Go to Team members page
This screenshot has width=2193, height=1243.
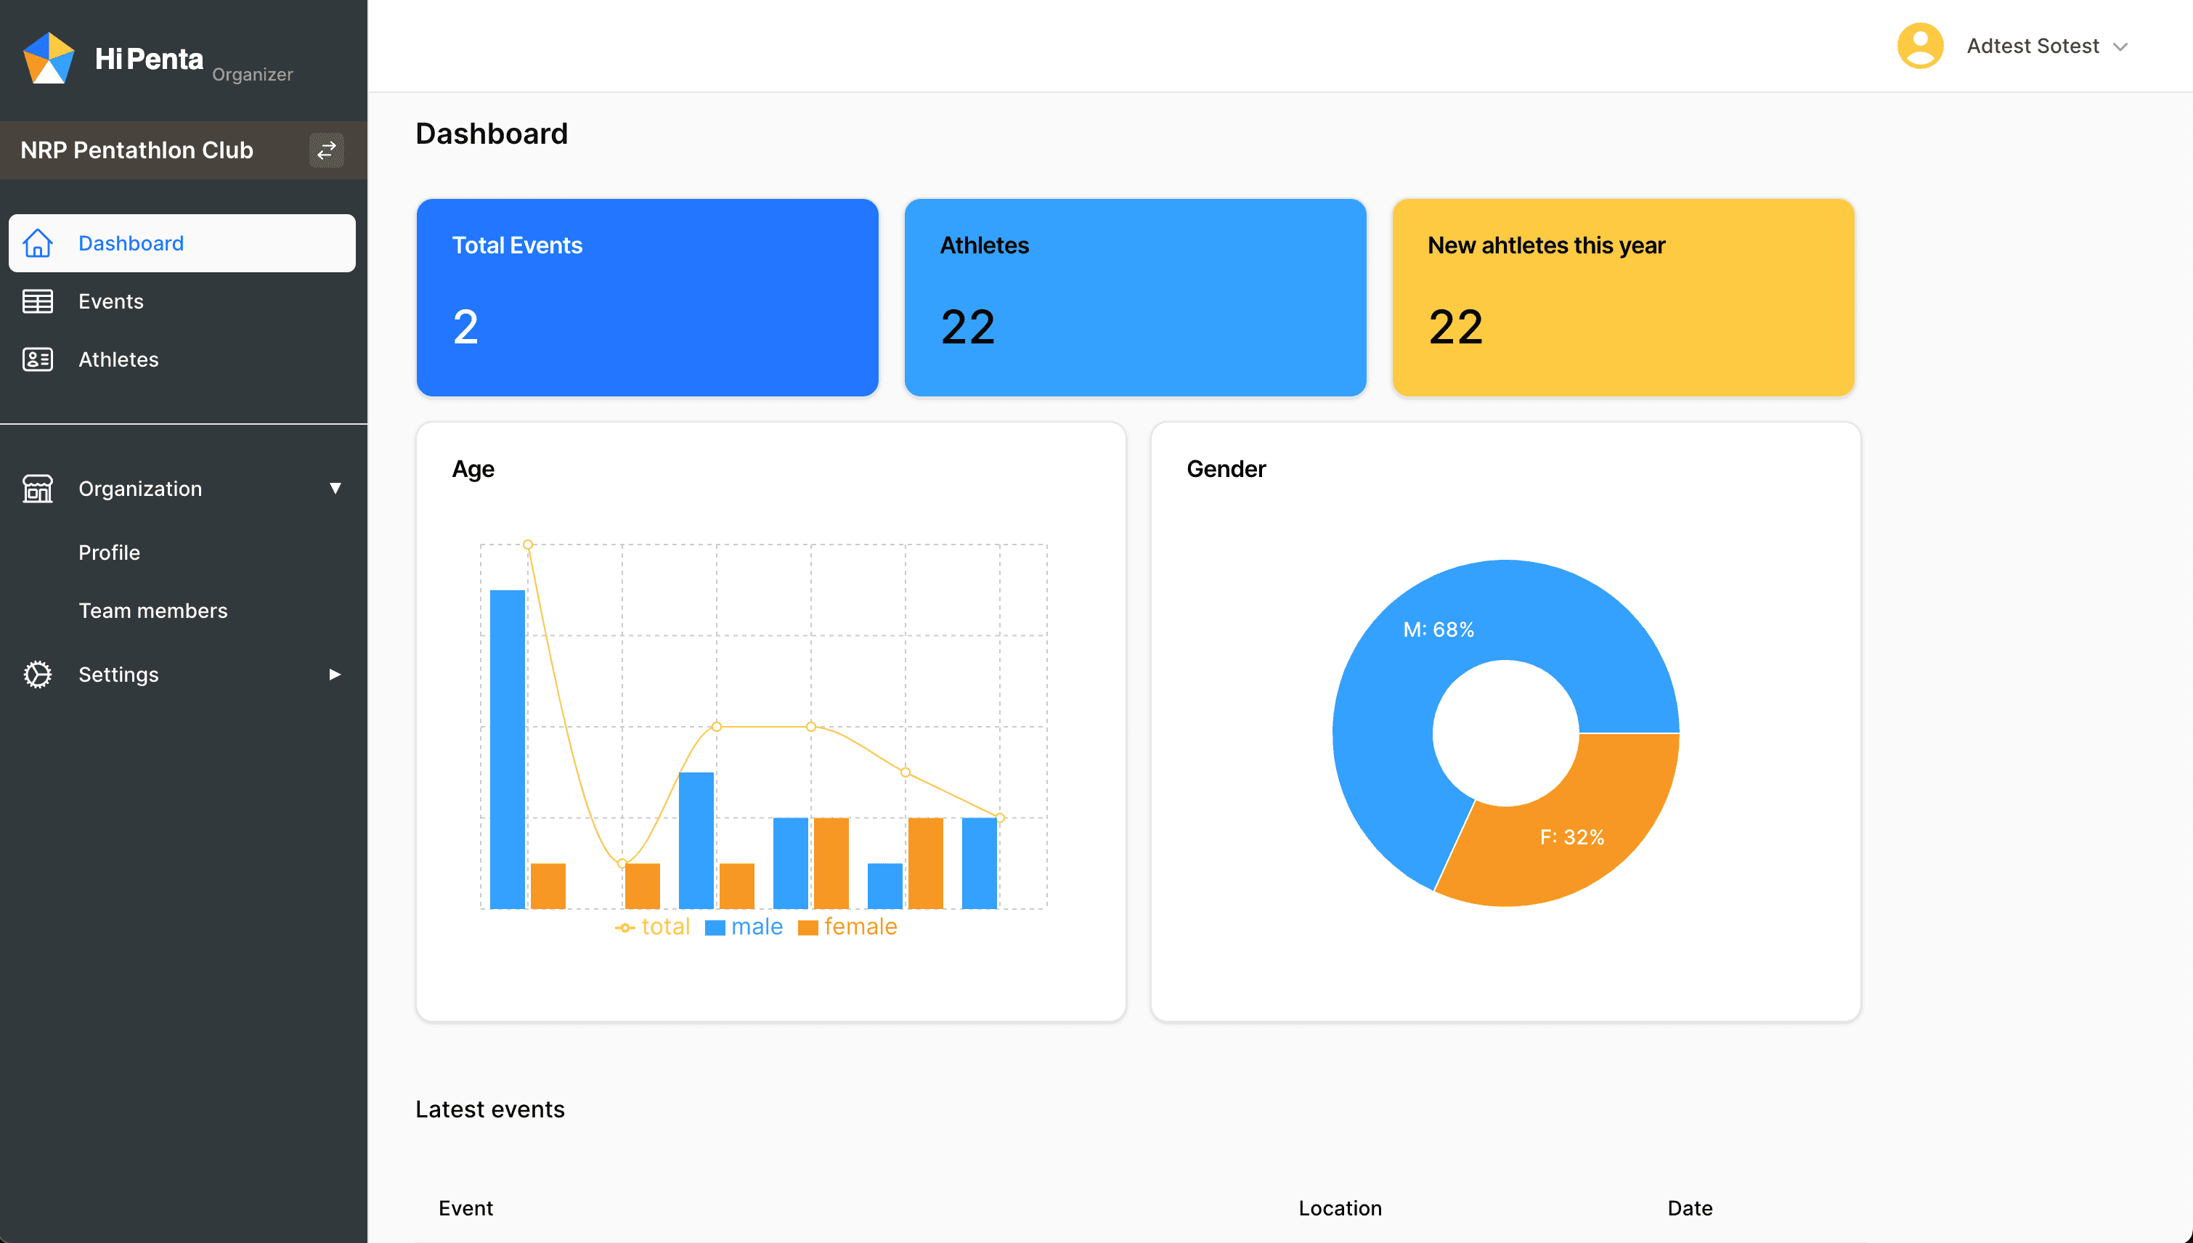pos(152,611)
